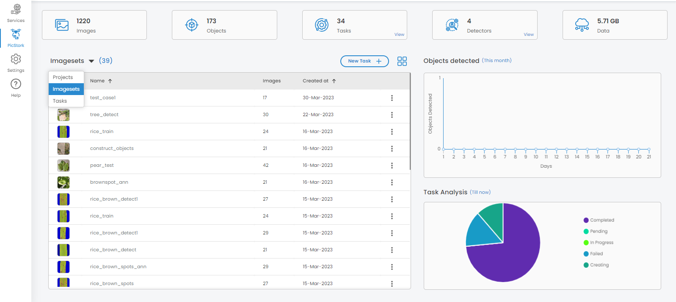Open the Services sidebar icon
Image resolution: width=676 pixels, height=302 pixels.
pyautogui.click(x=16, y=9)
